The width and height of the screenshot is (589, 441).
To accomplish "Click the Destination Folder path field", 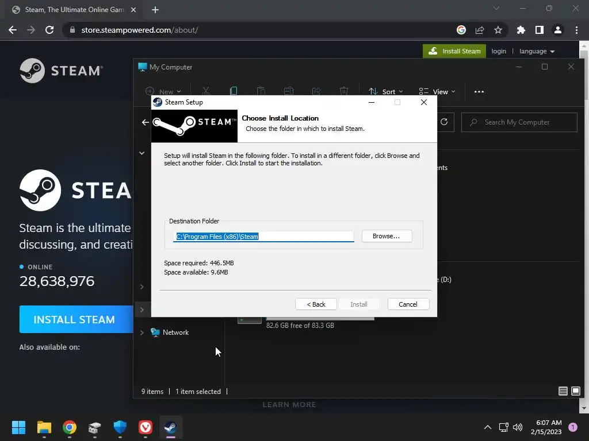I will [x=263, y=236].
